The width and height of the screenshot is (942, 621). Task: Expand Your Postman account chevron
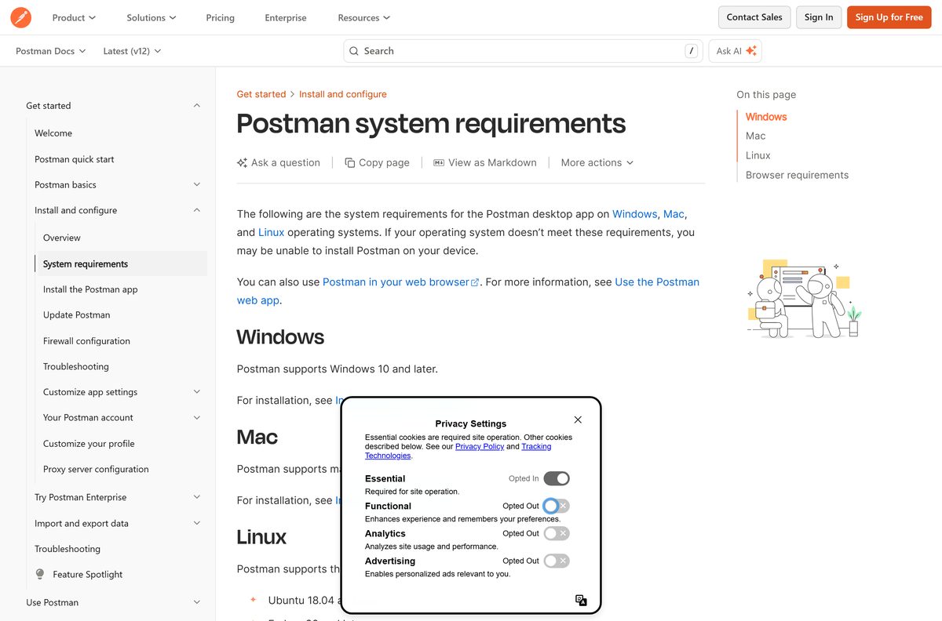coord(196,418)
